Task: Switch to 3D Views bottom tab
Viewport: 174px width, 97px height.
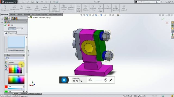Action: coord(24,93)
